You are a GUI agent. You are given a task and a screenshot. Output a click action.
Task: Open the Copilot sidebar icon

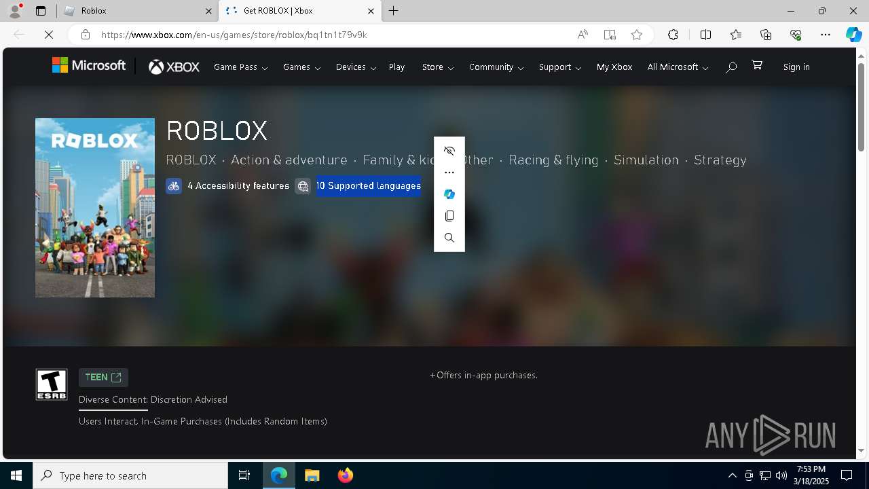point(853,35)
